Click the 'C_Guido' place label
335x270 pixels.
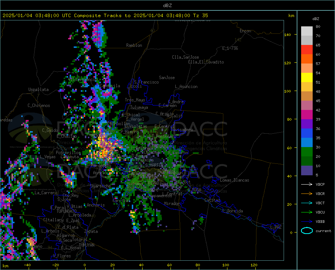click(50, 130)
